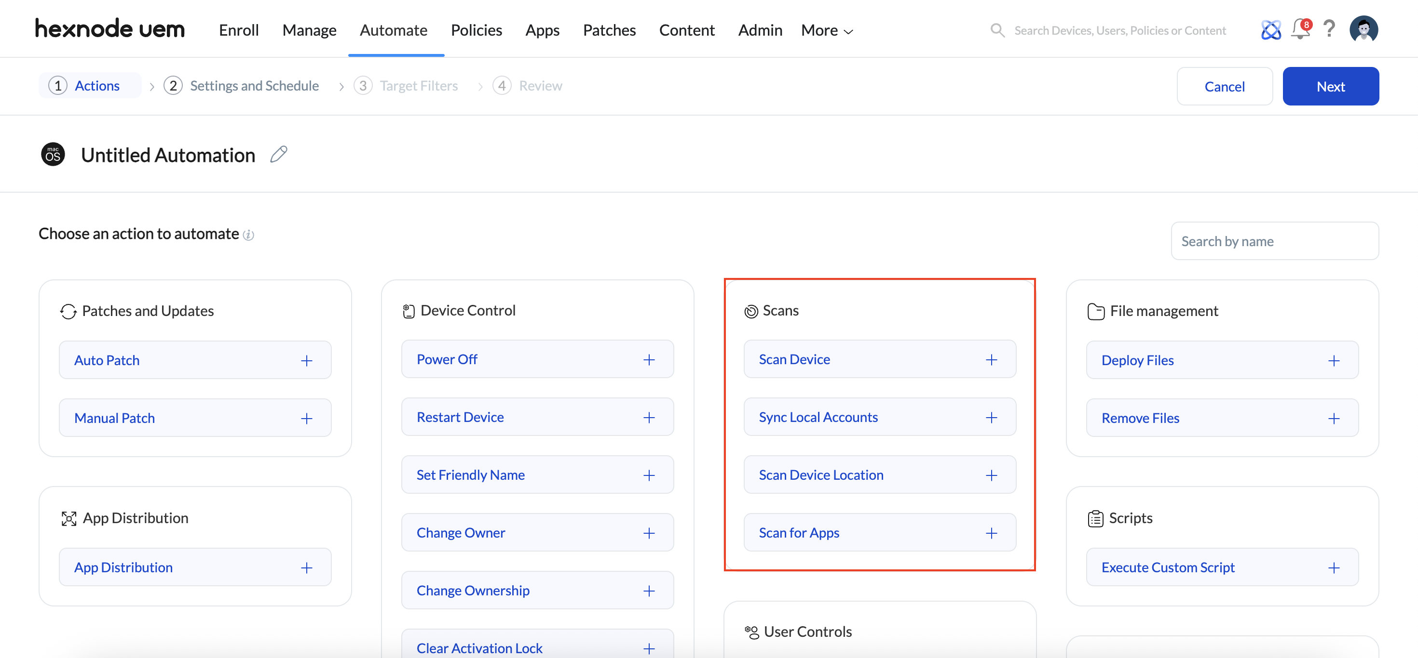1418x658 pixels.
Task: Add Auto Patch via plus icon
Action: (x=307, y=361)
